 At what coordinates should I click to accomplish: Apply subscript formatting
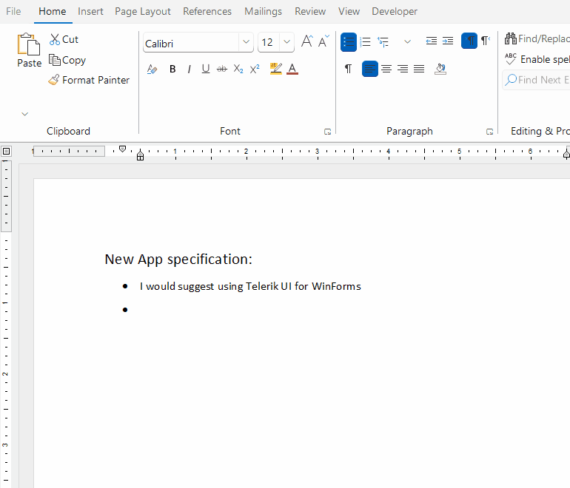[238, 69]
